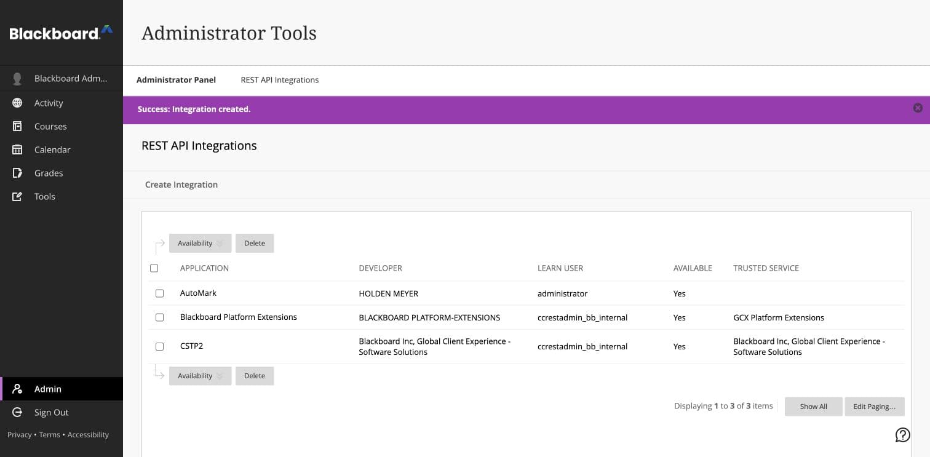Click the Blackboard logo
930x457 pixels.
tap(61, 33)
